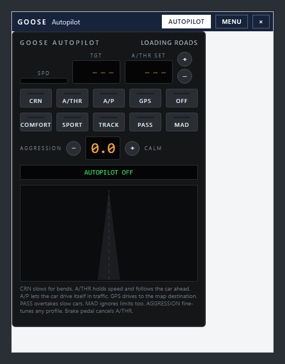Enable A/THR autothrottle mode
The width and height of the screenshot is (285, 364).
[72, 98]
